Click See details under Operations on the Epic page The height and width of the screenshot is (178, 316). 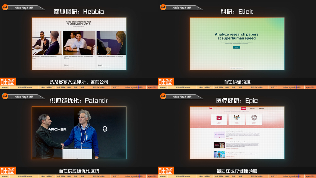coord(254,124)
